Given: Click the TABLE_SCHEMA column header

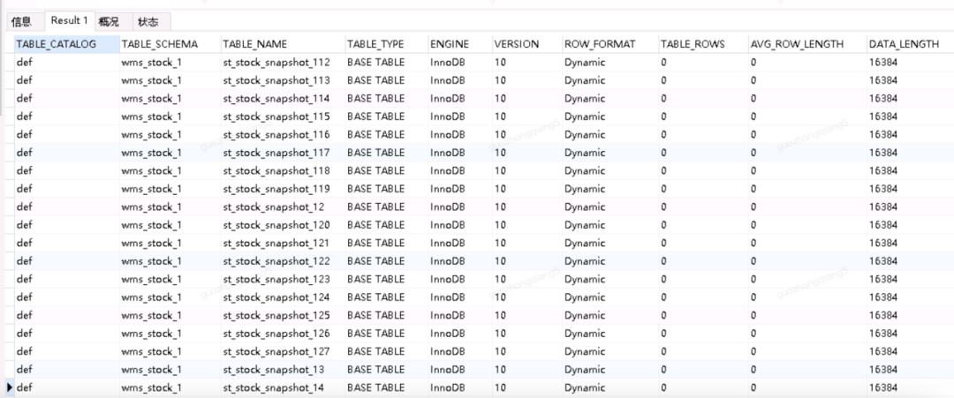Looking at the screenshot, I should tap(170, 44).
